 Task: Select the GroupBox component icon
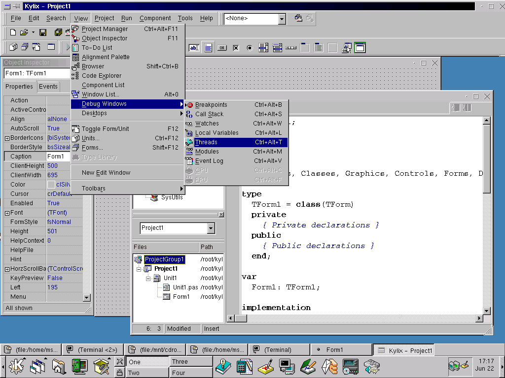[305, 48]
